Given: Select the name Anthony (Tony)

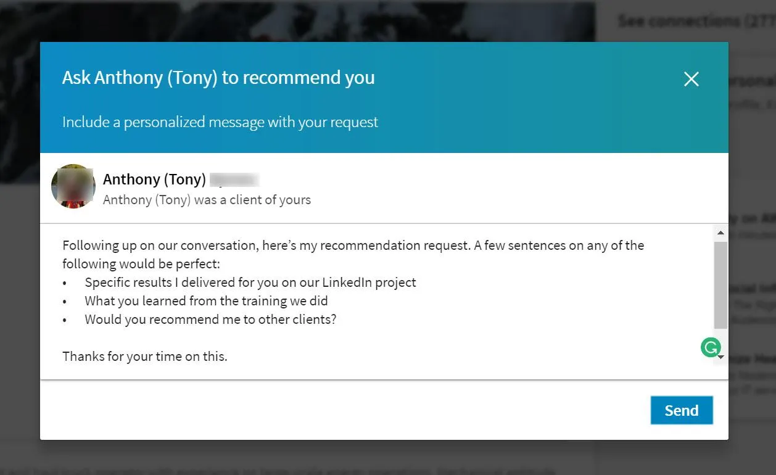Looking at the screenshot, I should (x=154, y=179).
